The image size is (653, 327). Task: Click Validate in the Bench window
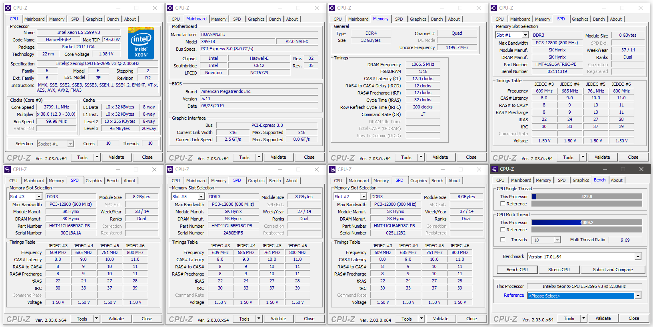click(603, 318)
